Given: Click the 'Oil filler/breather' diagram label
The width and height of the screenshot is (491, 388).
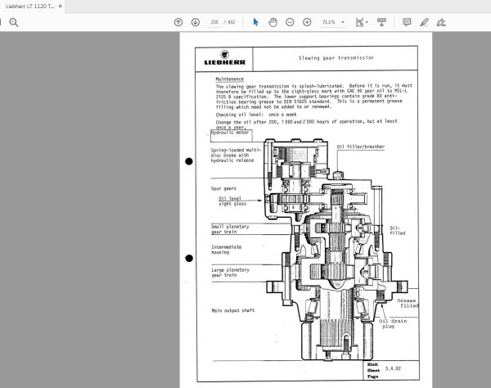Looking at the screenshot, I should pos(360,147).
